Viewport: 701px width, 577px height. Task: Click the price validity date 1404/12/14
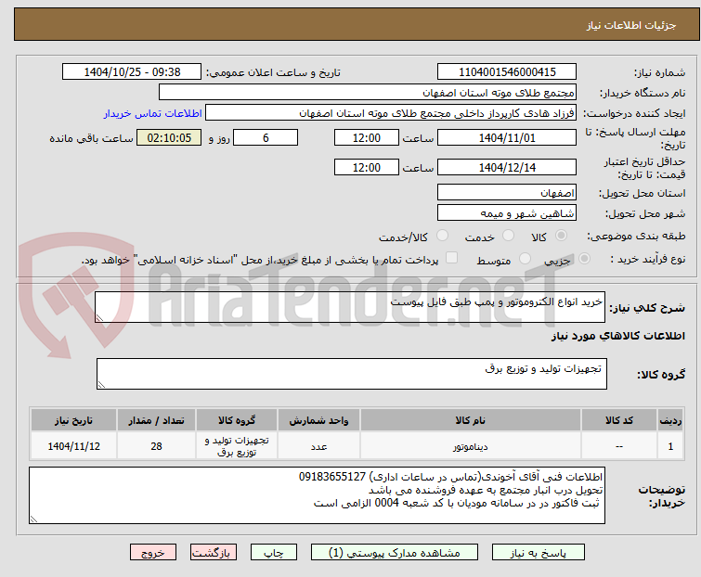pyautogui.click(x=507, y=168)
